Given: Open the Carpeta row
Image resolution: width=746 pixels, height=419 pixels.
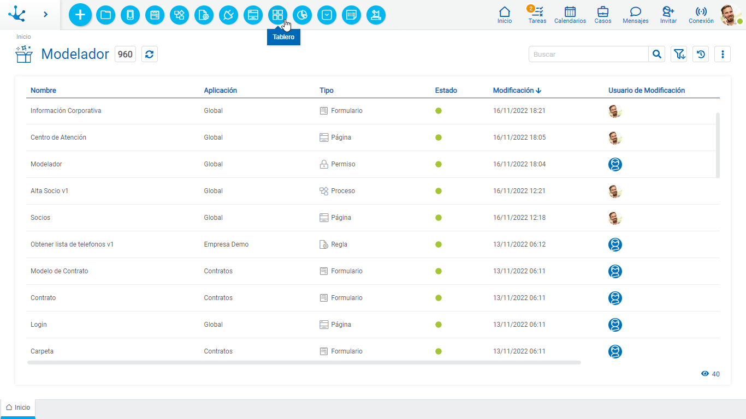Looking at the screenshot, I should (x=373, y=351).
